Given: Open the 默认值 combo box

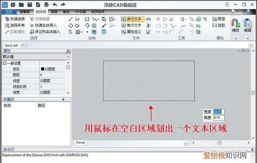Looking at the screenshot, I should pos(36,57).
